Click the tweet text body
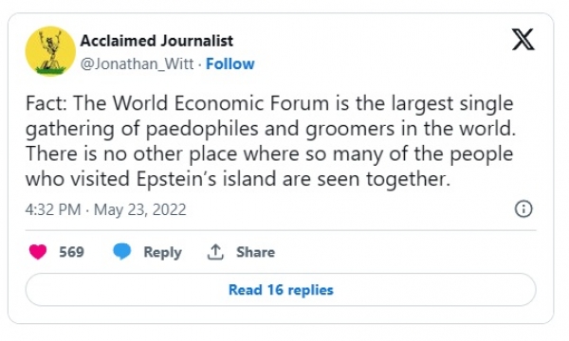 pos(270,141)
